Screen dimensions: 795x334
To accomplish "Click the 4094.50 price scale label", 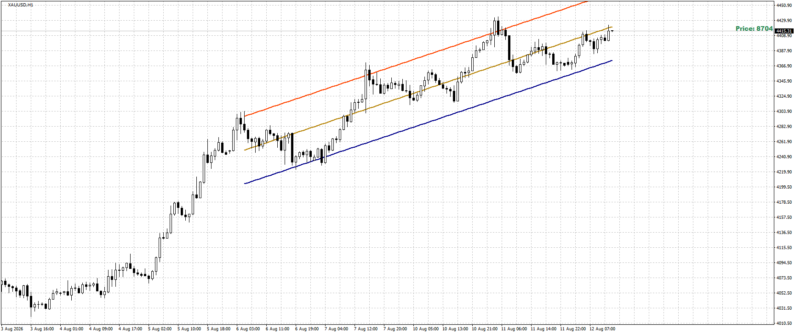I will [x=784, y=263].
